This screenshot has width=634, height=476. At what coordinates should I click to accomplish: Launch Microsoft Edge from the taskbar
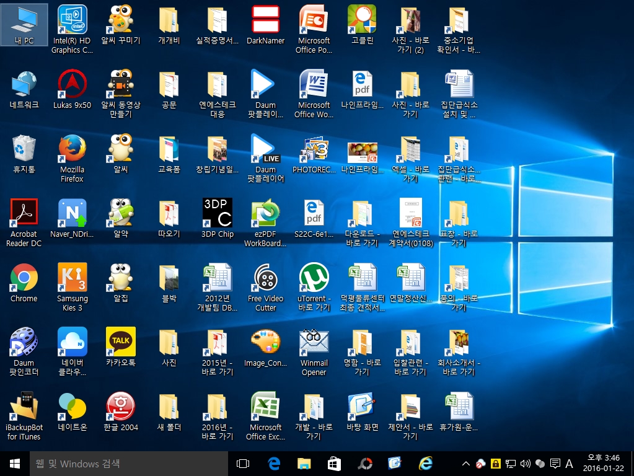click(x=274, y=464)
